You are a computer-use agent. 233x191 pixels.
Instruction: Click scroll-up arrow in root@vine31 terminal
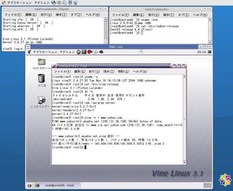184,77
